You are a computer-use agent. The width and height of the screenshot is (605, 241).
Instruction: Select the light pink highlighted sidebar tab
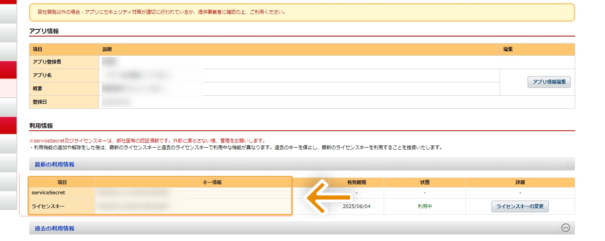[x=8, y=88]
